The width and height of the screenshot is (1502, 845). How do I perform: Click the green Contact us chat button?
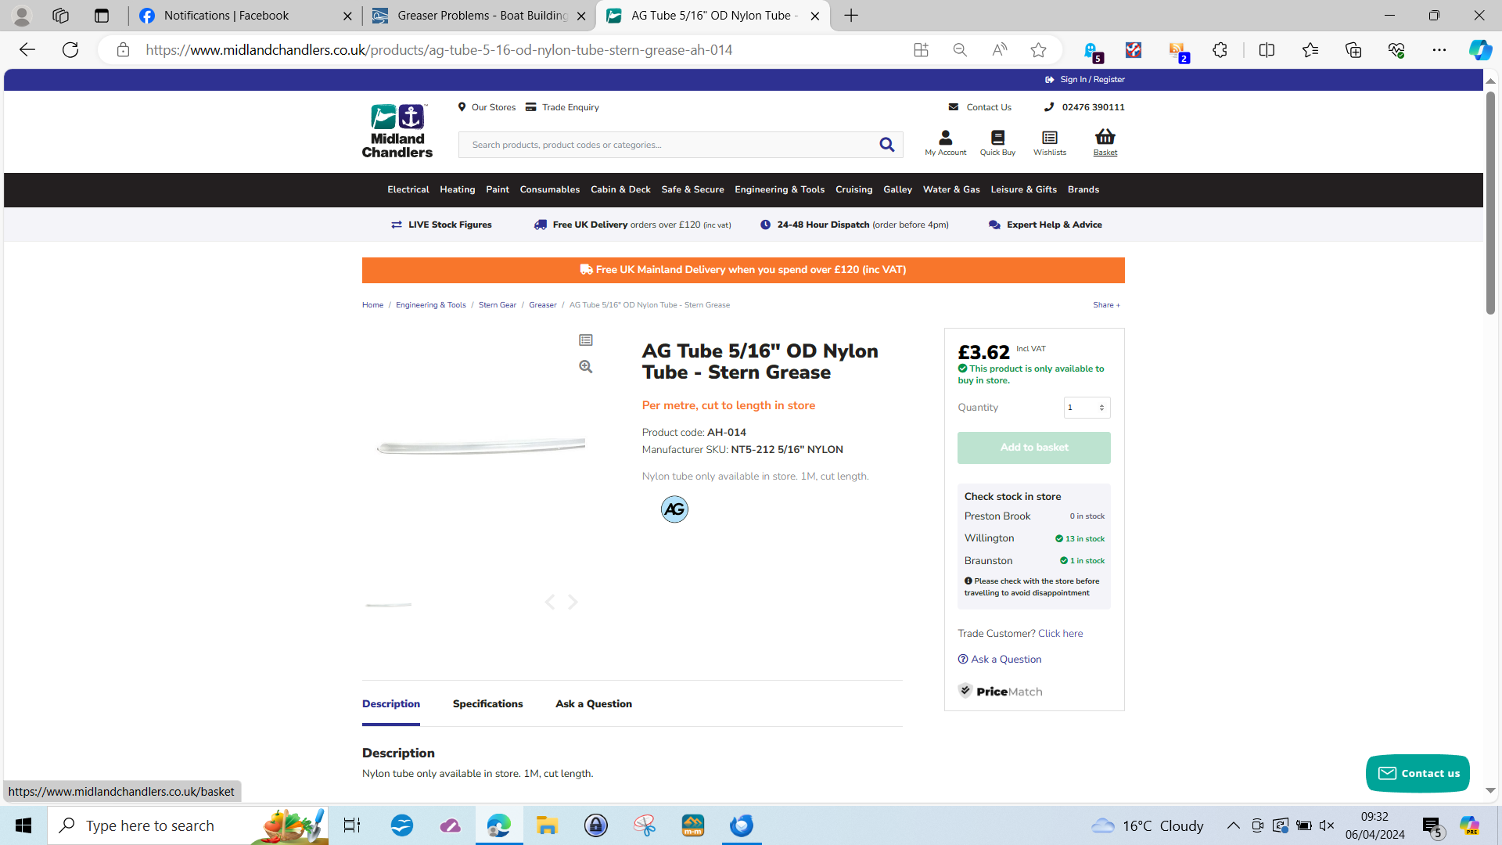click(x=1418, y=774)
